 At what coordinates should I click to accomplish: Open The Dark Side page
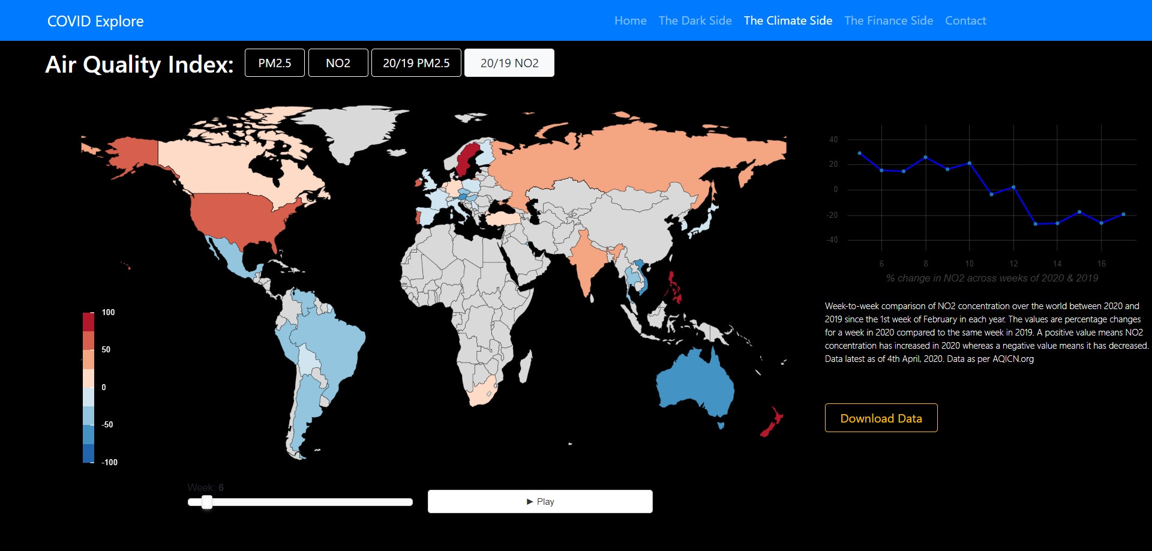tap(695, 20)
